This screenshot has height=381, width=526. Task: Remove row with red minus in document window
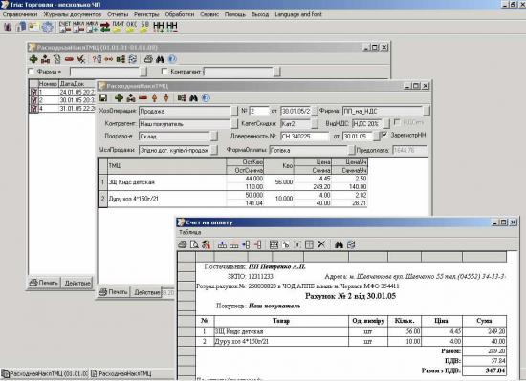click(142, 97)
